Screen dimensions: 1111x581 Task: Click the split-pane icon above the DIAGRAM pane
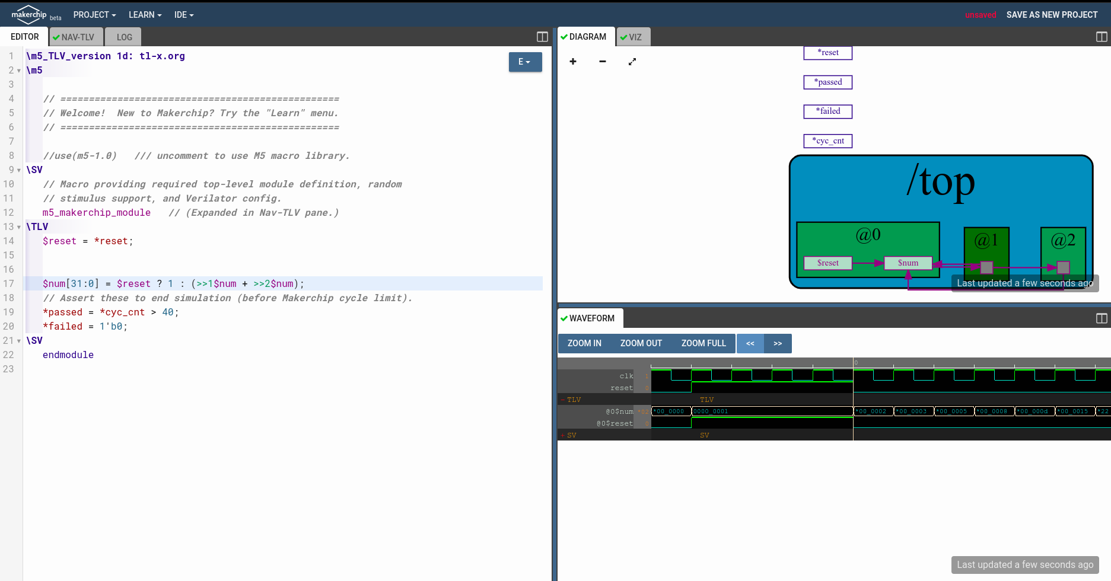coord(1102,37)
